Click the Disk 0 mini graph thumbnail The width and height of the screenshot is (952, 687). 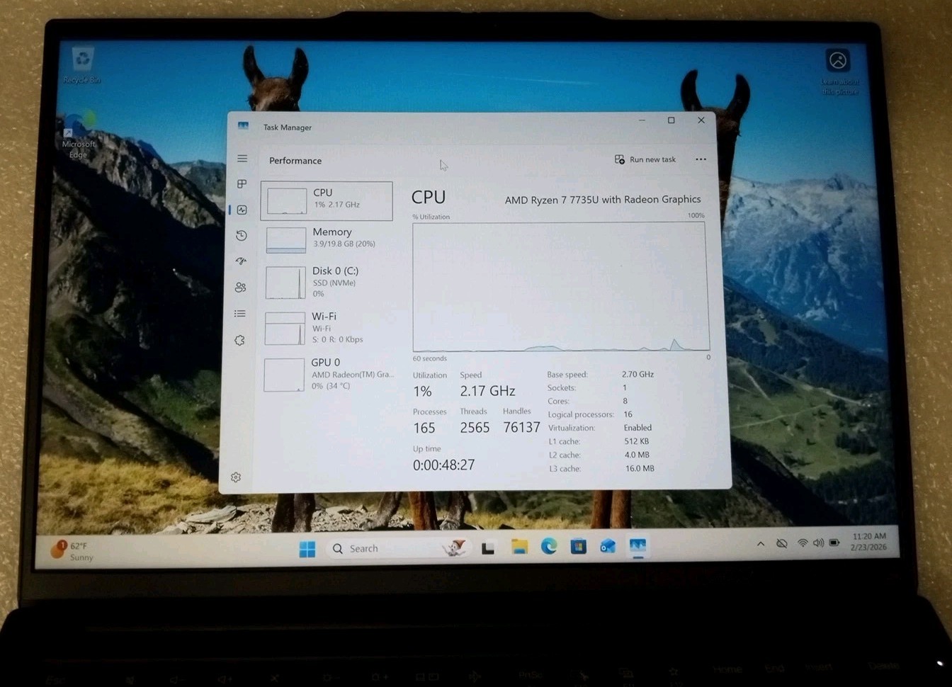coord(285,283)
